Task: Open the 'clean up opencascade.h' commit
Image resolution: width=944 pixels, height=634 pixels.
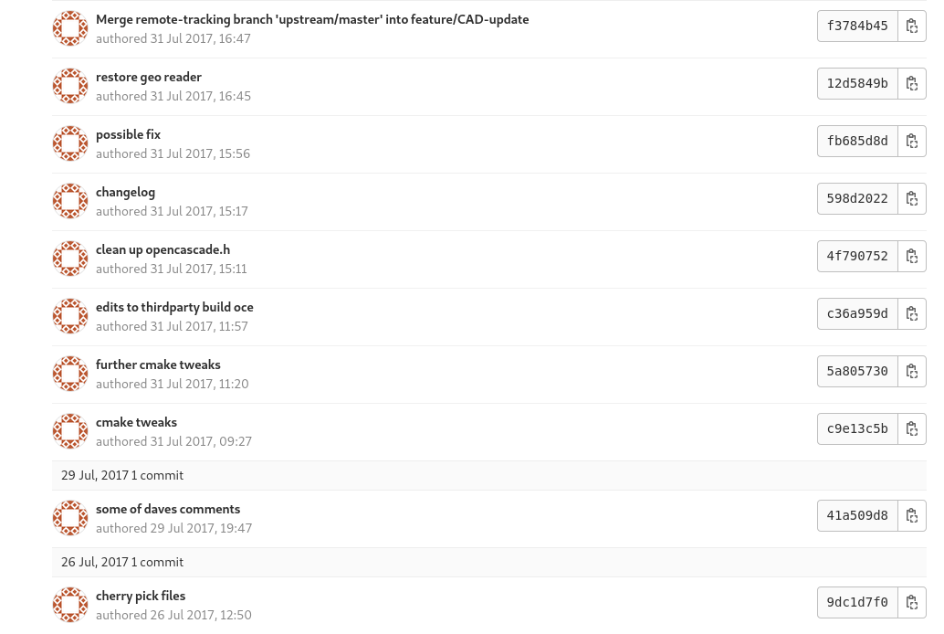Action: point(163,250)
